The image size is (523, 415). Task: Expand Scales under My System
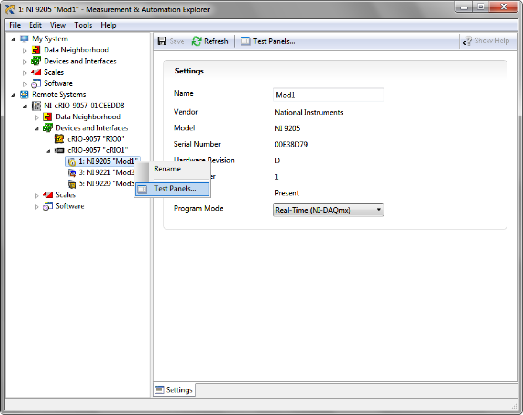(25, 73)
